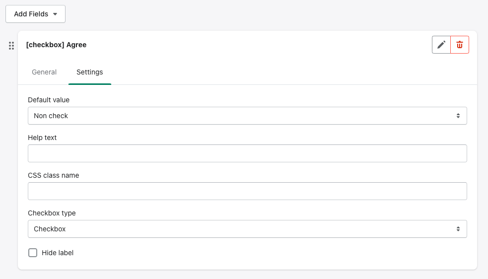This screenshot has width=488, height=279.
Task: Click into the CSS class name field
Action: pos(247,191)
